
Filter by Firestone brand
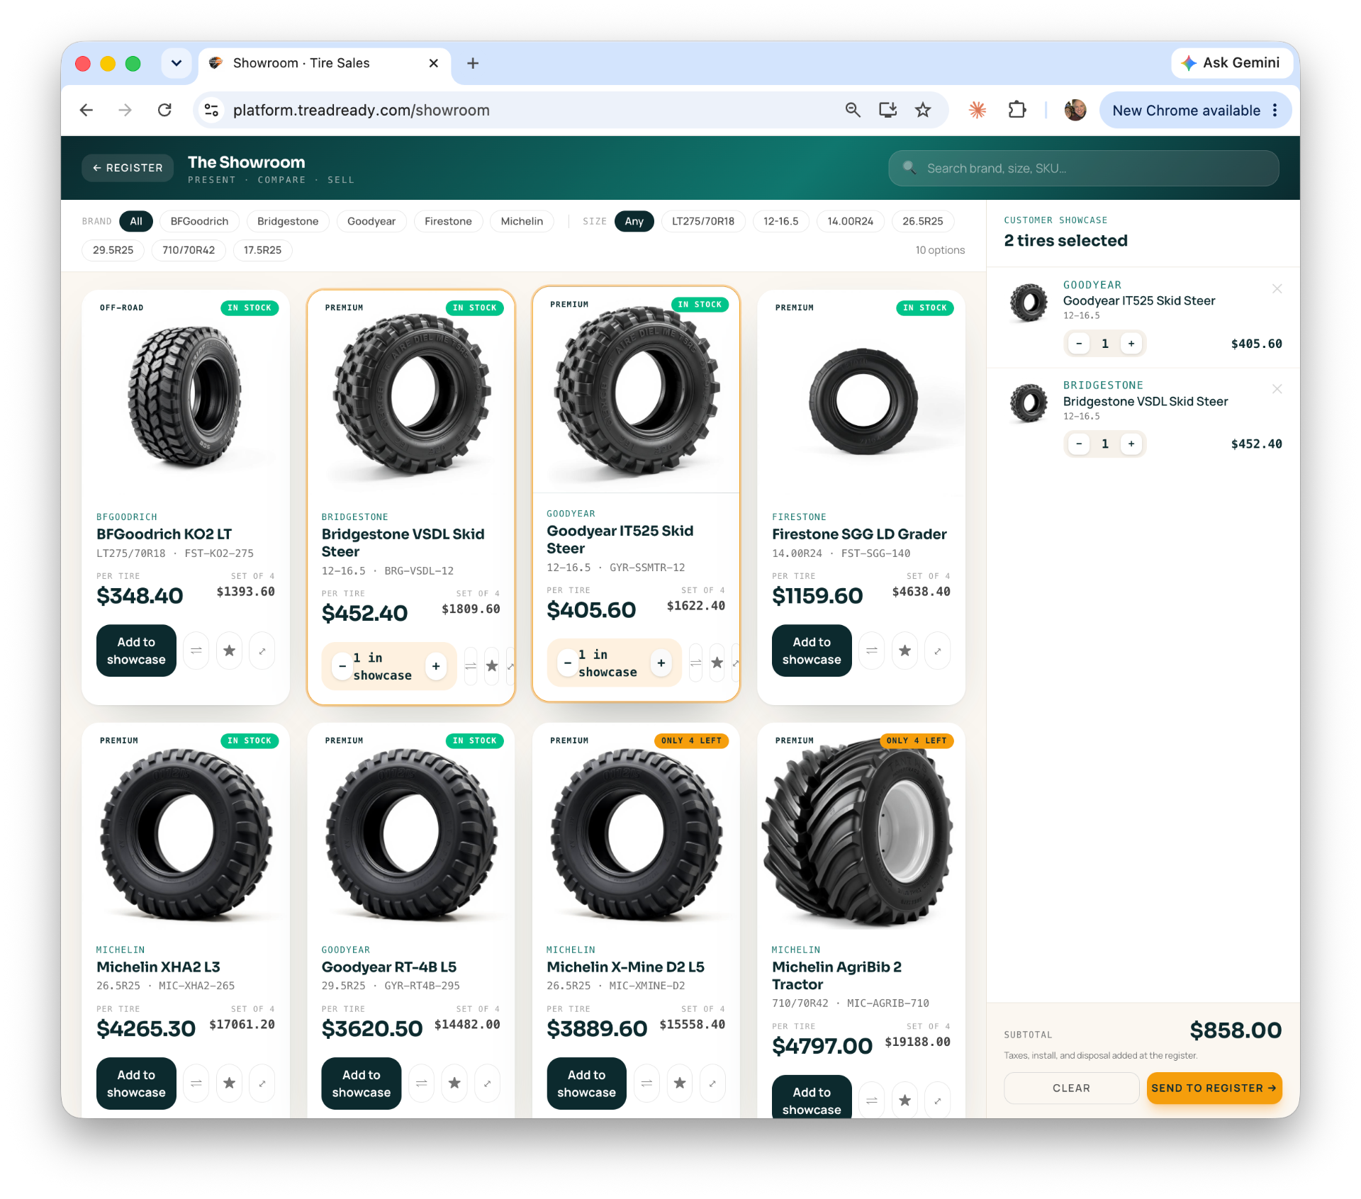[x=448, y=221]
